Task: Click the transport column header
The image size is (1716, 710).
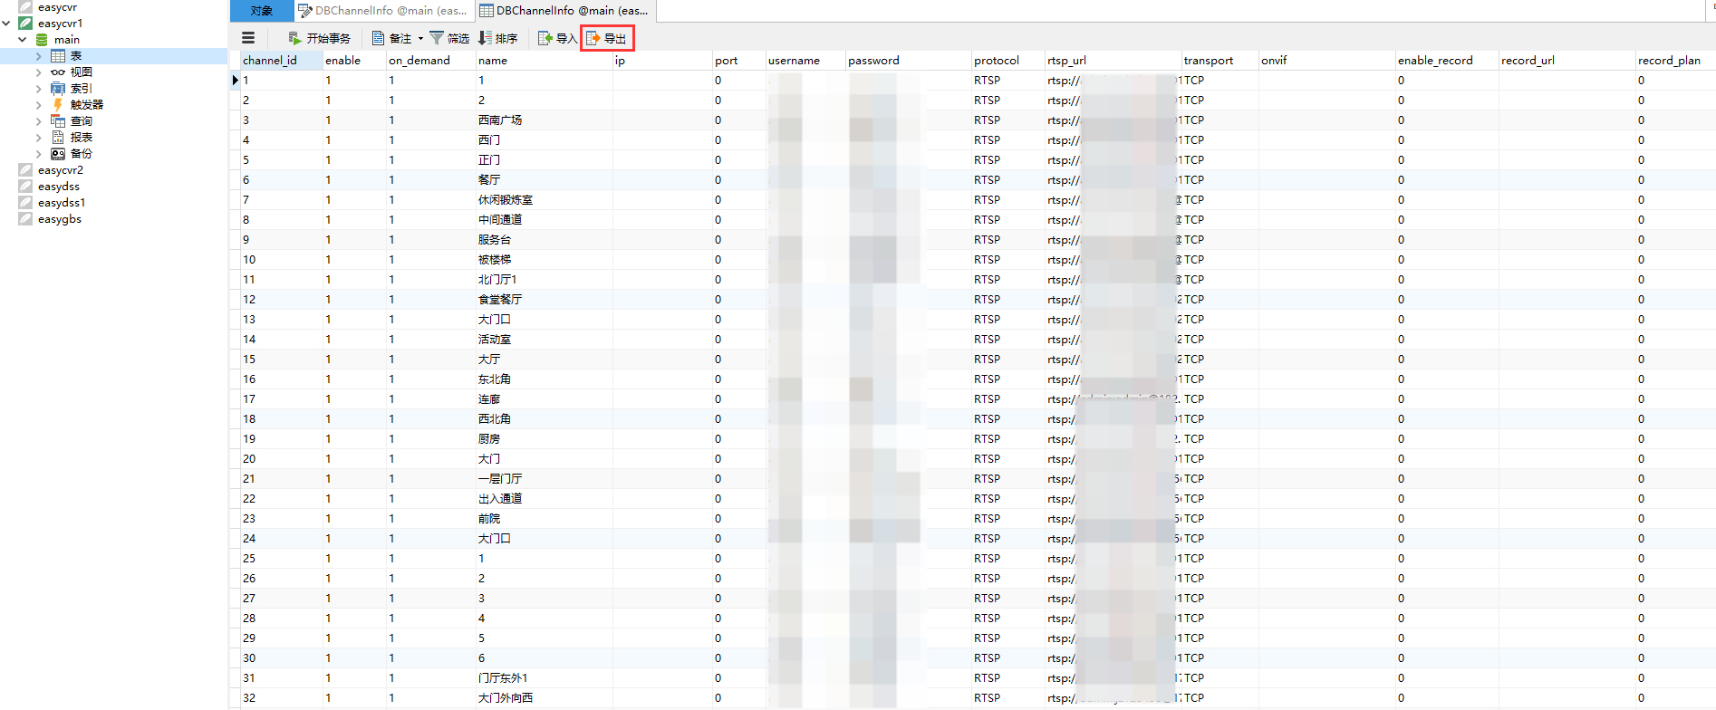Action: point(1220,61)
